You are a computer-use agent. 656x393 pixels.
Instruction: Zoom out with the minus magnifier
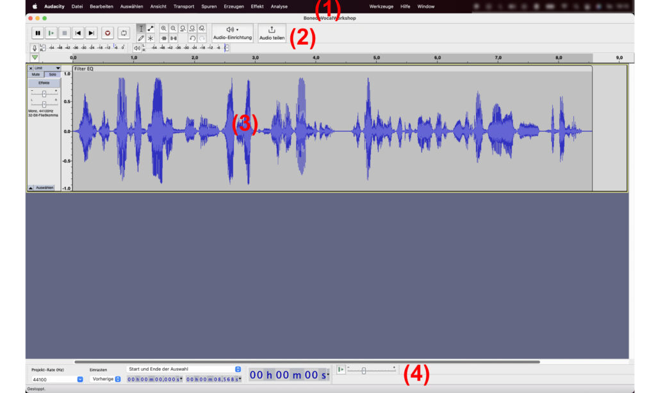173,28
